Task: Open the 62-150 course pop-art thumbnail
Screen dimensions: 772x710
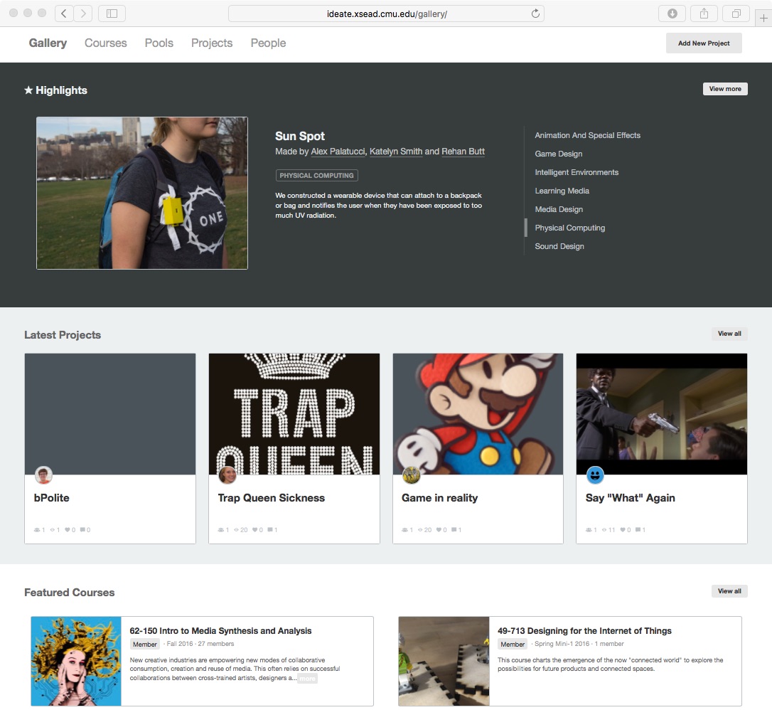Action: (76, 661)
